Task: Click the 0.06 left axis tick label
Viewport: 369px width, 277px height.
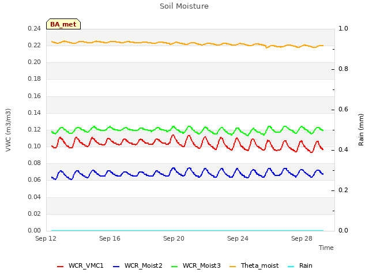Action: (35, 179)
